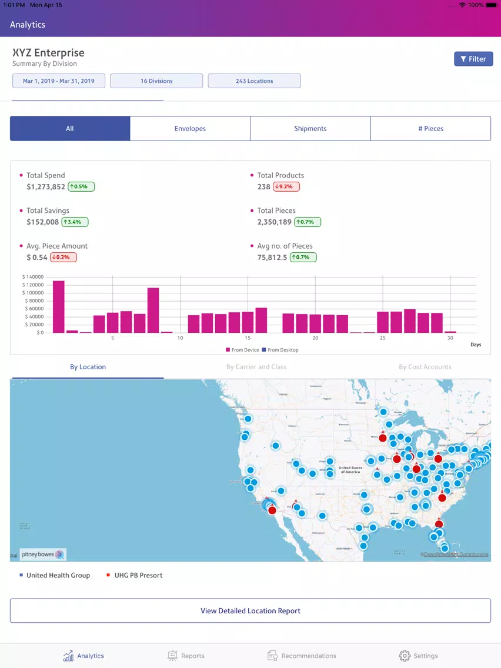Click the Total Savings value $152,008
This screenshot has height=668, width=501.
click(42, 222)
